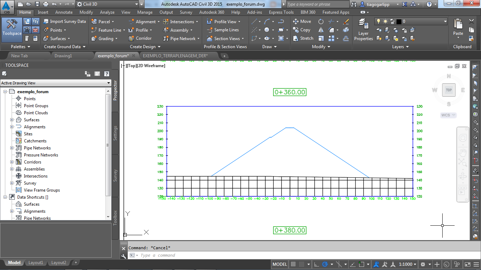Toggle layer 0 freeze sun icon

point(385,21)
